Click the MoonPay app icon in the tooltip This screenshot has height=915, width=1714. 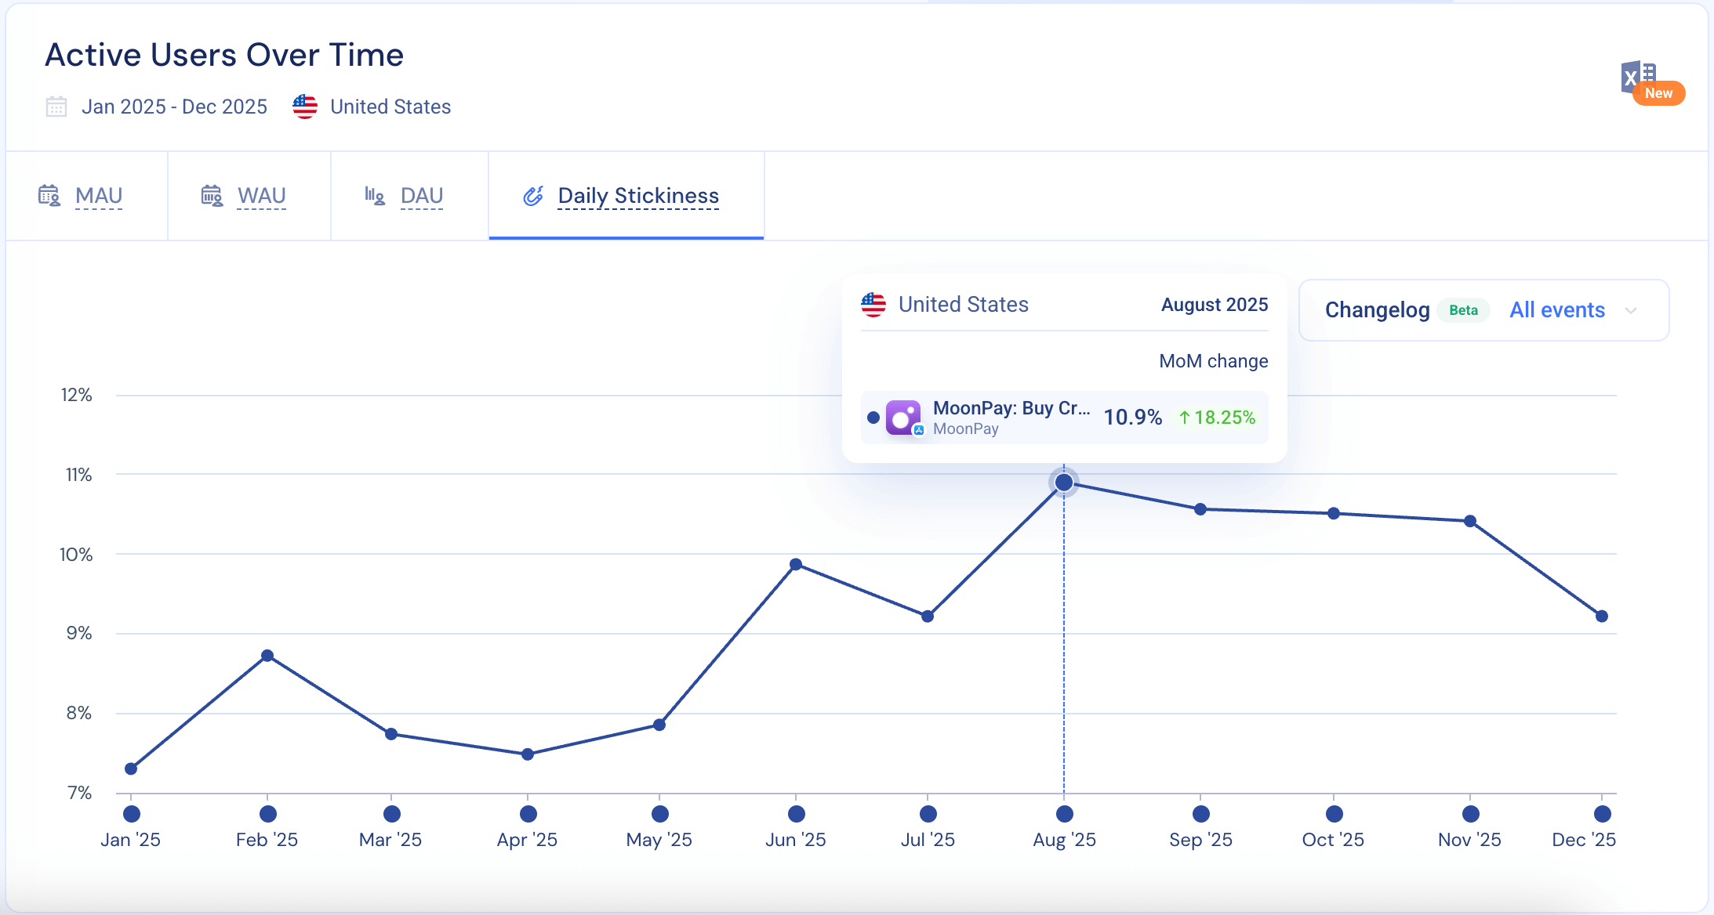point(903,418)
